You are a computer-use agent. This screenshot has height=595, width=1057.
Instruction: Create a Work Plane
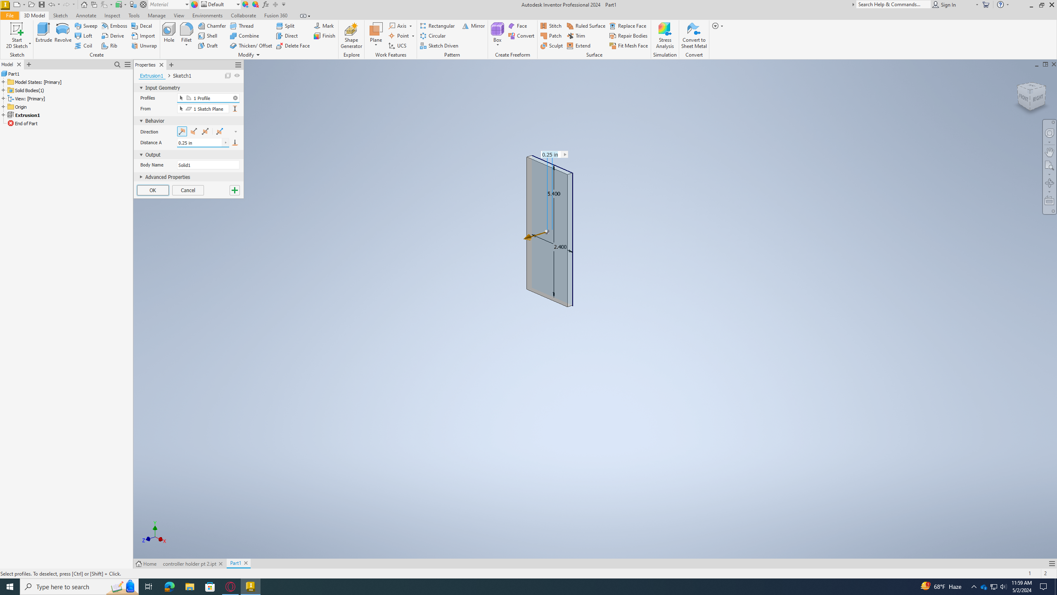pos(376,33)
